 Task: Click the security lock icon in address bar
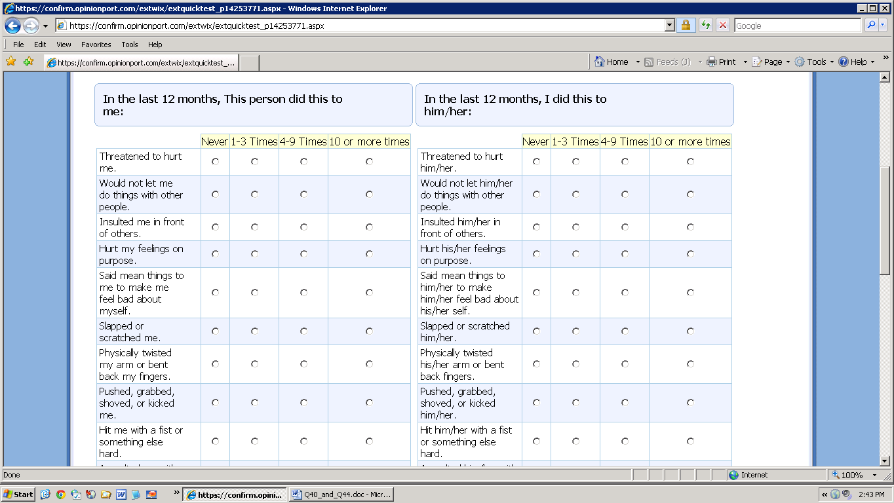point(686,26)
